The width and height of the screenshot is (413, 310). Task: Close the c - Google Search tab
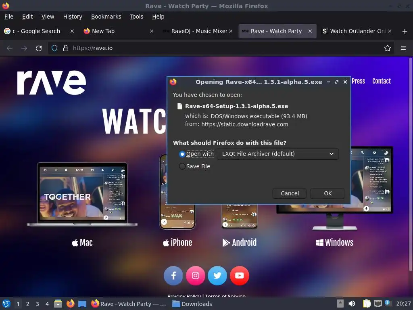(72, 31)
